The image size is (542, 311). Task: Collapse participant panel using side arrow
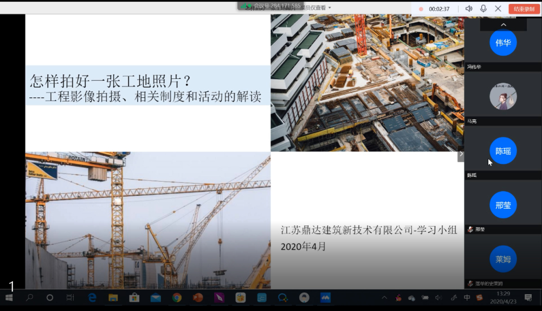tap(461, 154)
